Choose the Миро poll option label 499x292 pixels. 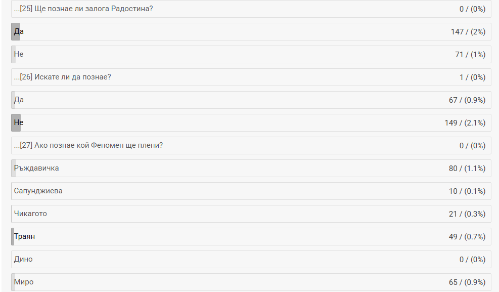(x=24, y=282)
